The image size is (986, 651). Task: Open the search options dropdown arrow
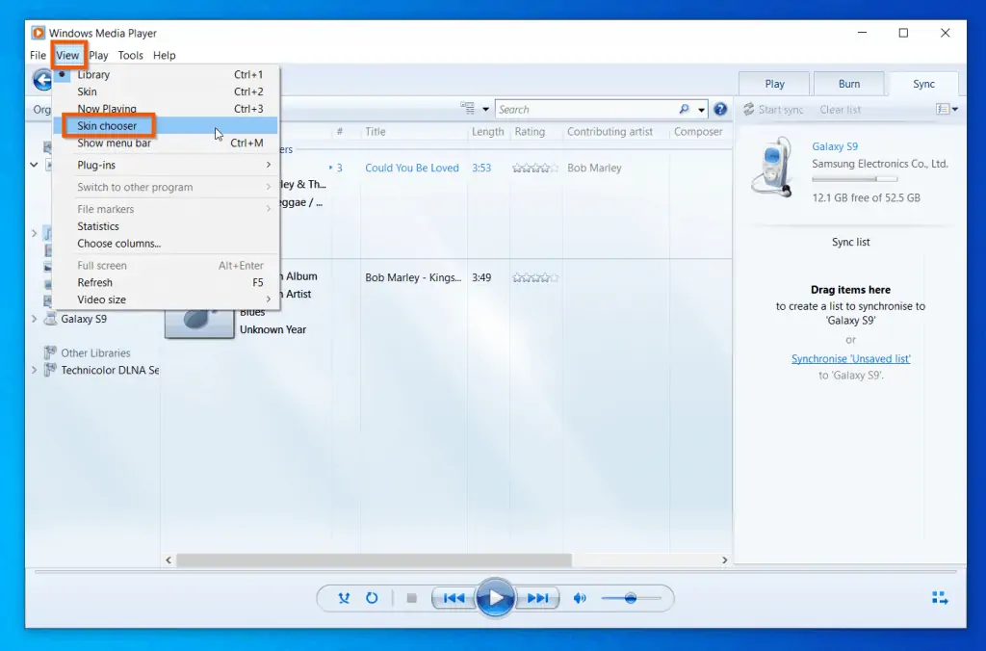click(700, 109)
